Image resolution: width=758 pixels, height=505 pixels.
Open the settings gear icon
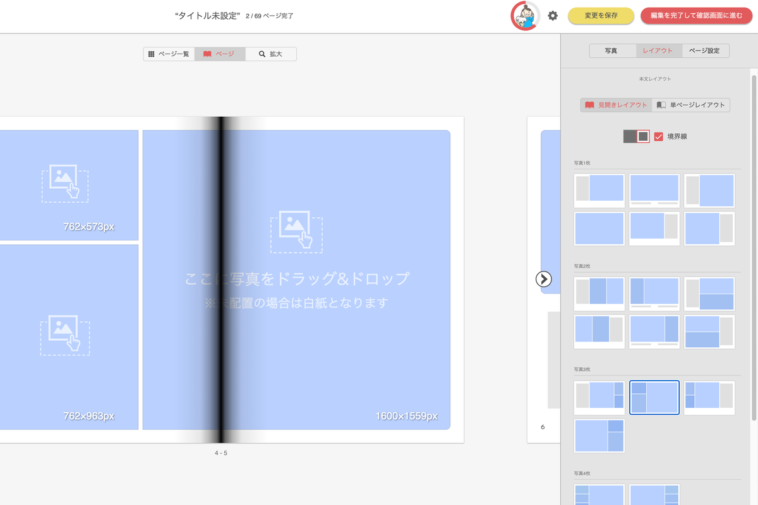[553, 16]
